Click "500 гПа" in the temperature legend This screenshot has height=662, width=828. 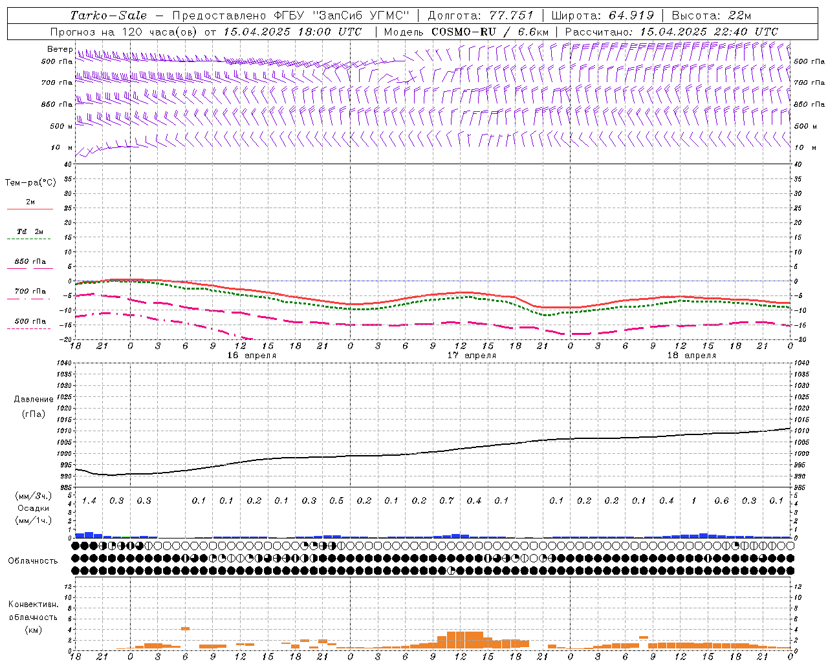click(30, 321)
